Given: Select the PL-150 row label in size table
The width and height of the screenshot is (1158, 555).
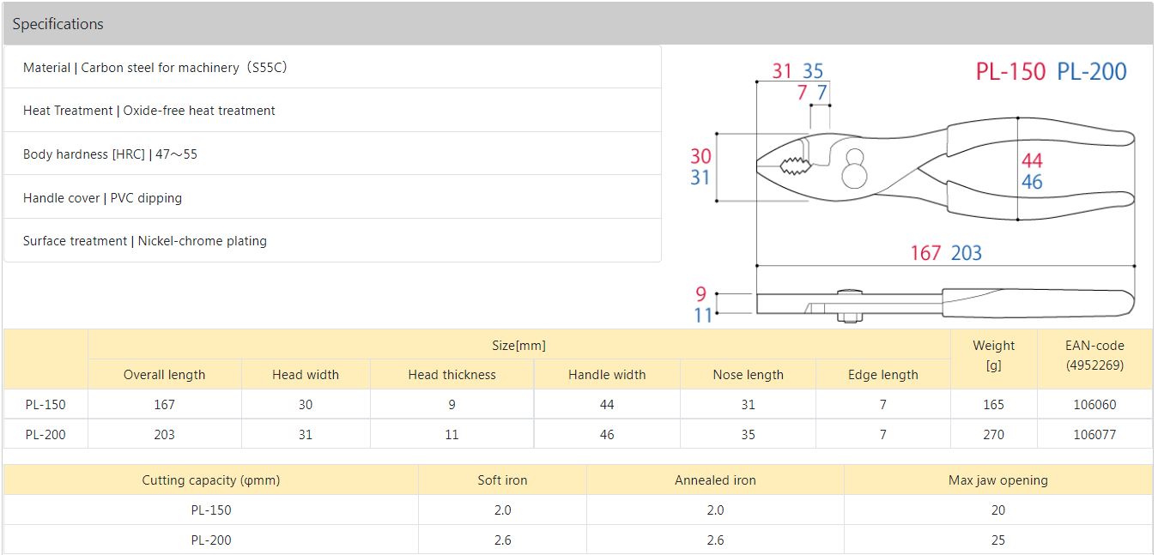Looking at the screenshot, I should 45,404.
